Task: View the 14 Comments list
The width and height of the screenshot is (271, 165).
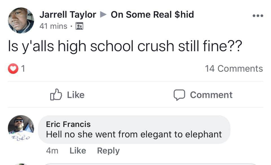Action: 234,68
